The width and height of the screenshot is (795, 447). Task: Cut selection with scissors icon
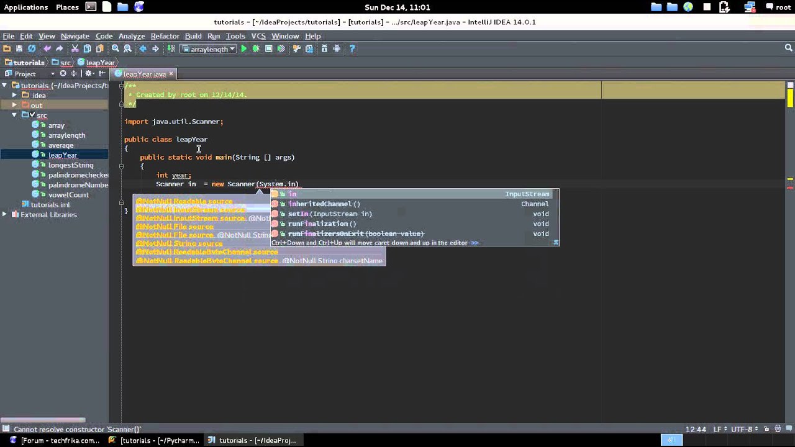pos(75,48)
